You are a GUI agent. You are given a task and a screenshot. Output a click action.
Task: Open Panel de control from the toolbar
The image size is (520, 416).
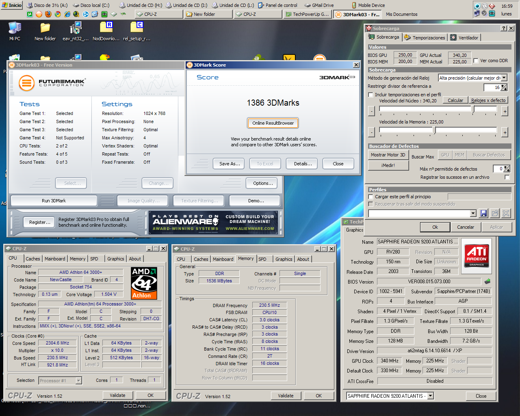(278, 5)
